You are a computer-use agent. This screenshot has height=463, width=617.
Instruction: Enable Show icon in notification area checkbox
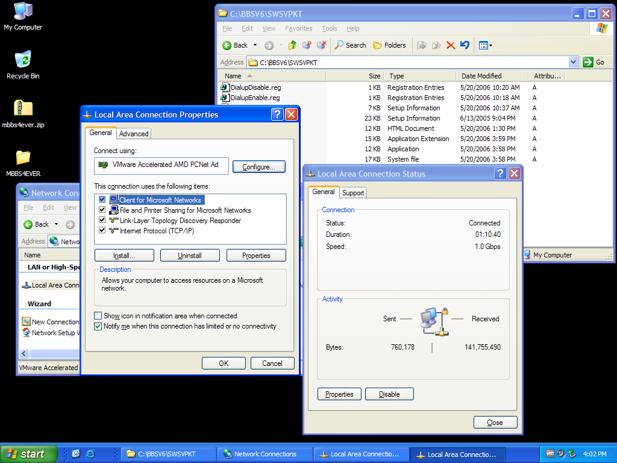[98, 316]
